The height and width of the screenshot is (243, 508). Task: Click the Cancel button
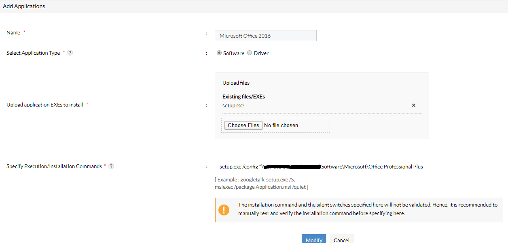[341, 239]
